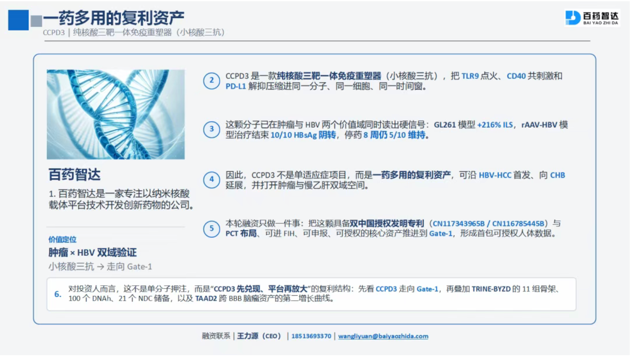Select the slide title 一药多用的复利资产
631x356 pixels.
click(x=114, y=18)
